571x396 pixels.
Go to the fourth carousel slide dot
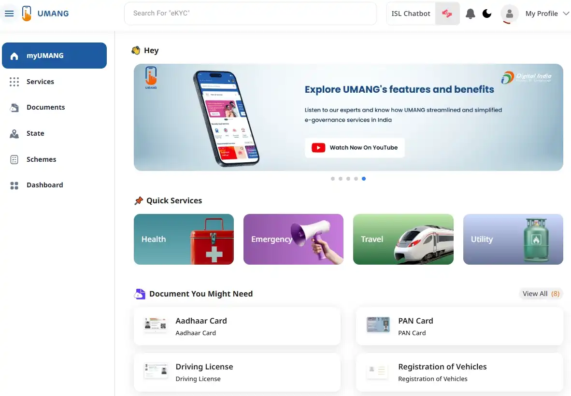356,179
